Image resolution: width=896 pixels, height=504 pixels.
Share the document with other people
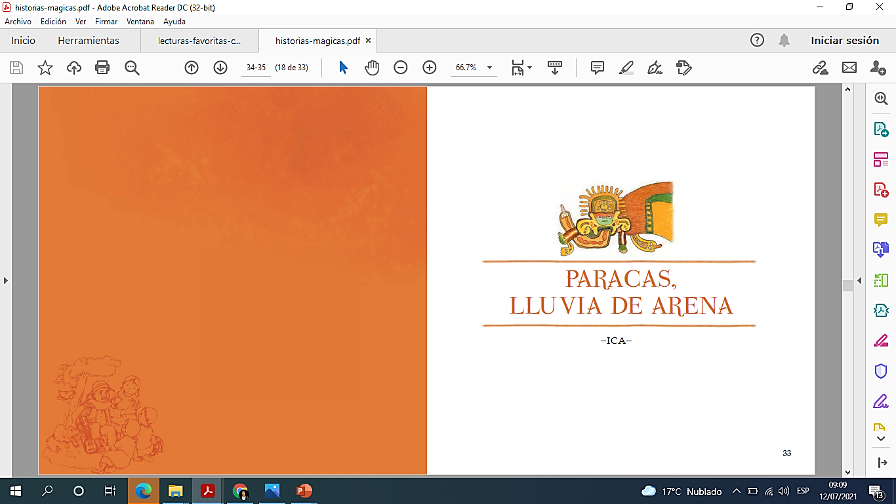[x=878, y=68]
